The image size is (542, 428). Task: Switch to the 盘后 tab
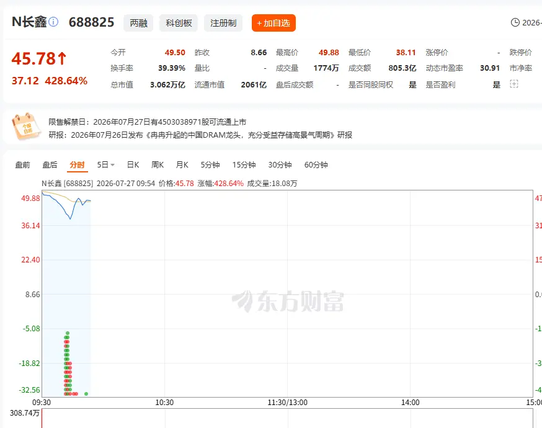50,165
